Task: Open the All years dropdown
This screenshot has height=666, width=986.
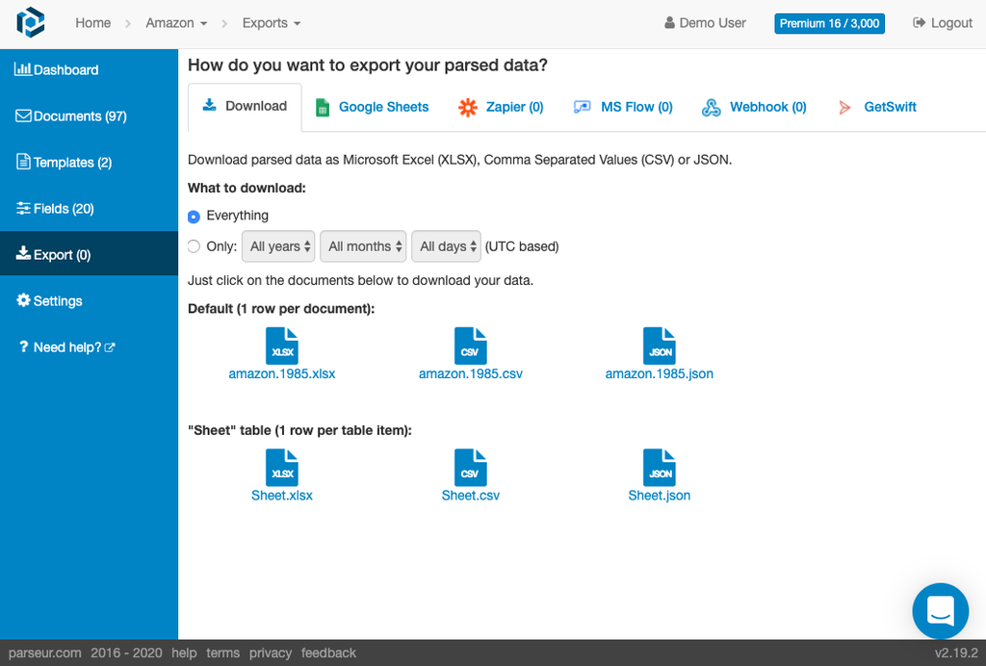Action: [x=277, y=246]
